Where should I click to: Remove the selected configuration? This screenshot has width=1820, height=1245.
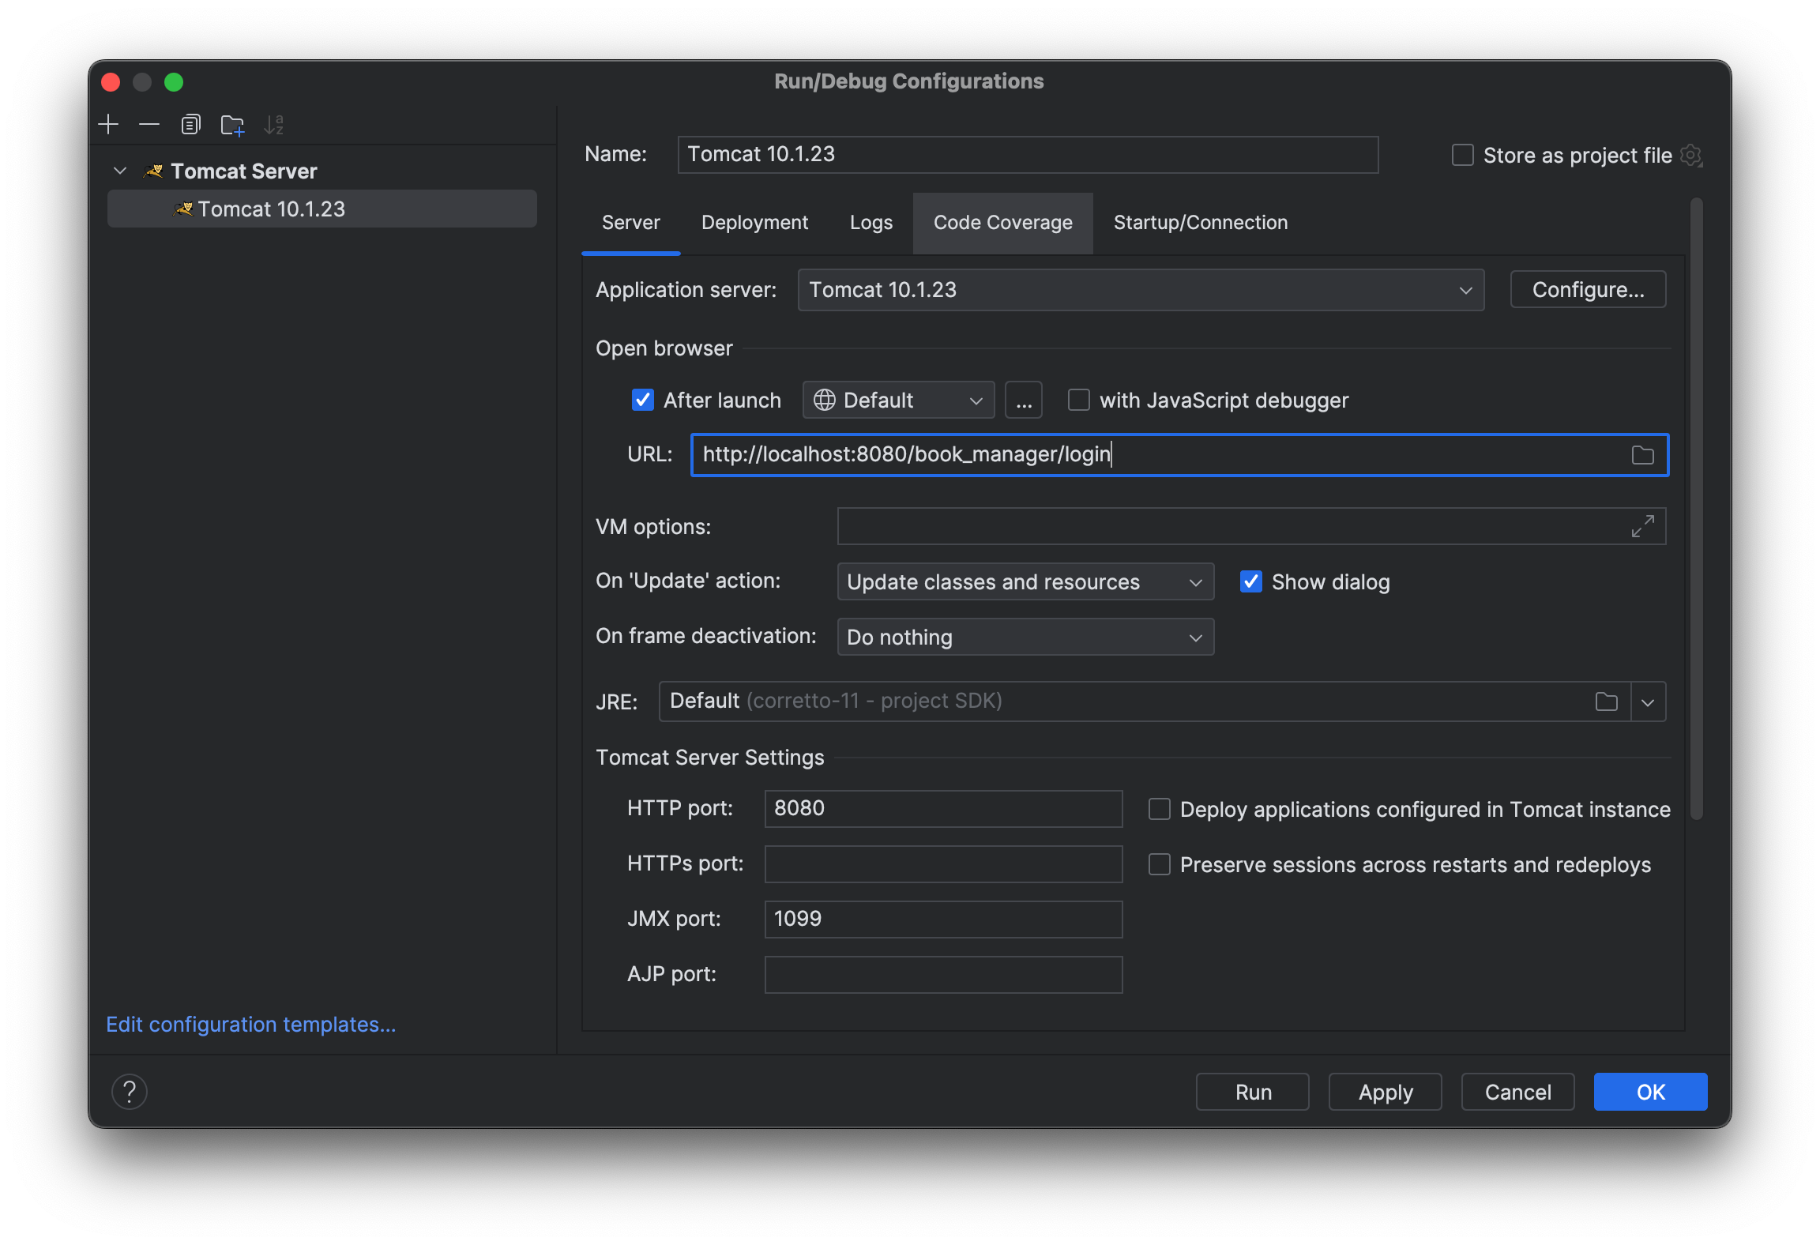149,124
